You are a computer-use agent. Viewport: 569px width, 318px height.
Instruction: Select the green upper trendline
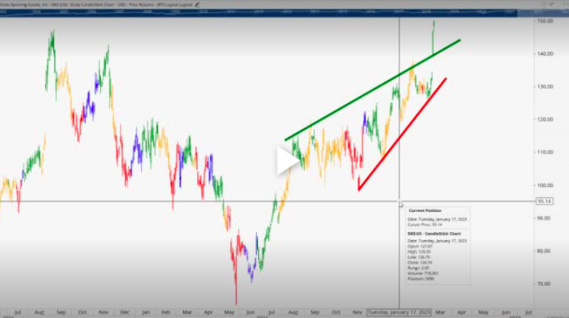point(370,90)
